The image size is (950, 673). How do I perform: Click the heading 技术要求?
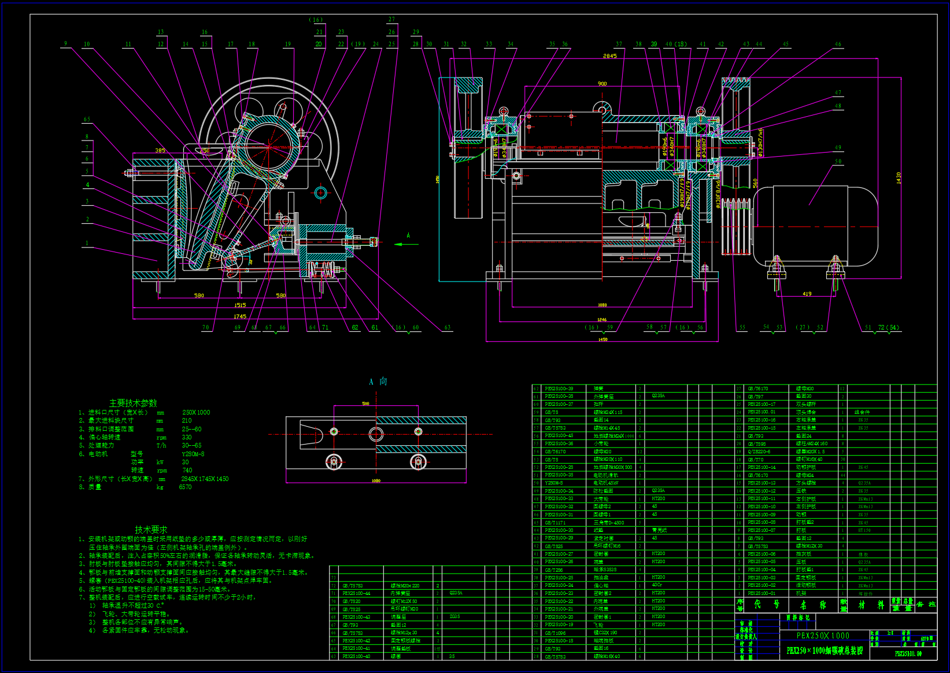pyautogui.click(x=151, y=529)
